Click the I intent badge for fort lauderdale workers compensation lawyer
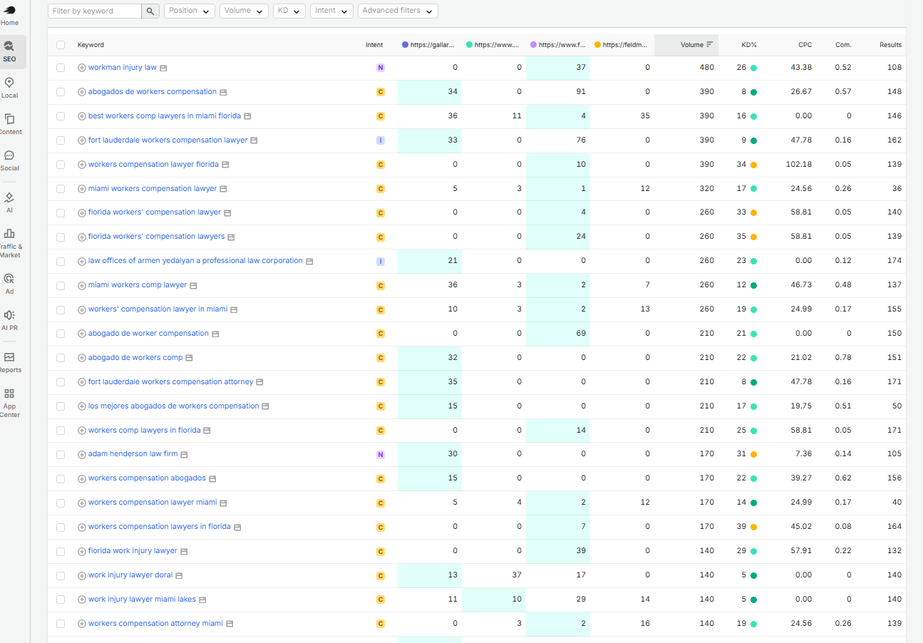Viewport: 923px width, 643px height. point(380,140)
